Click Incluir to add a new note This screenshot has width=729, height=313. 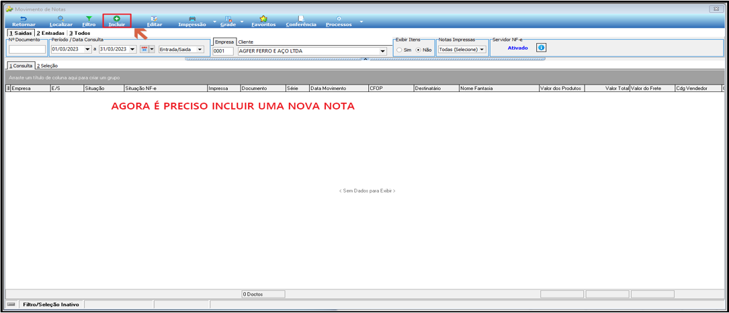[x=117, y=21]
